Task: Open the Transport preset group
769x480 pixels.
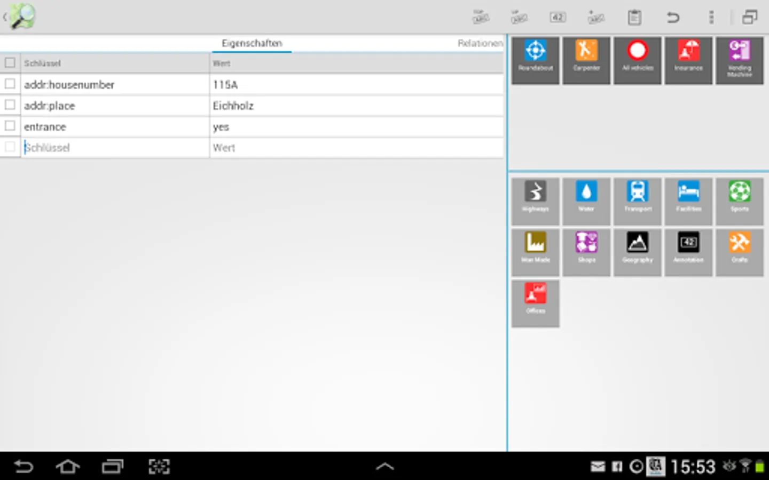Action: click(638, 201)
